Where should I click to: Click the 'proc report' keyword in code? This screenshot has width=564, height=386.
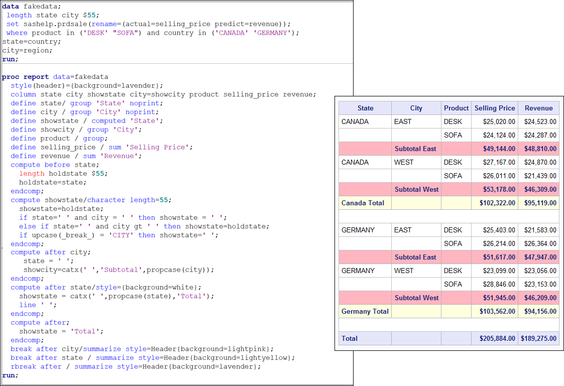(x=26, y=77)
